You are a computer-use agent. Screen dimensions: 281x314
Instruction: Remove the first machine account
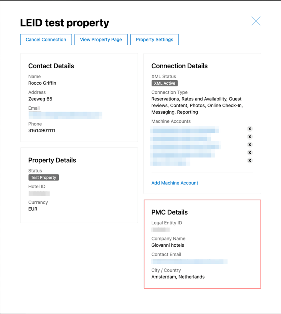[x=249, y=129]
